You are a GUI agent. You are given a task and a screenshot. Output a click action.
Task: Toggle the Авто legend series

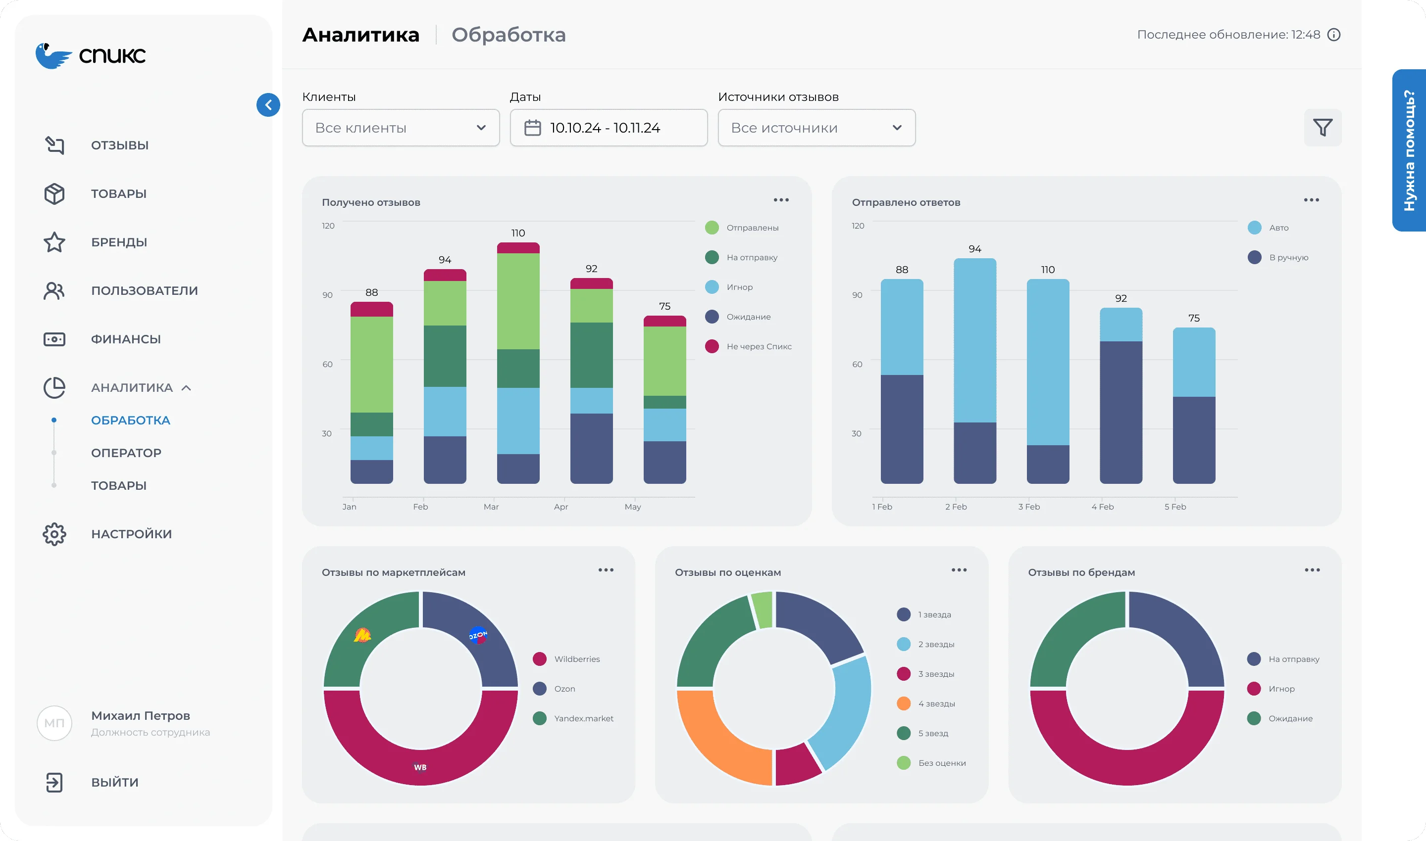1278,228
